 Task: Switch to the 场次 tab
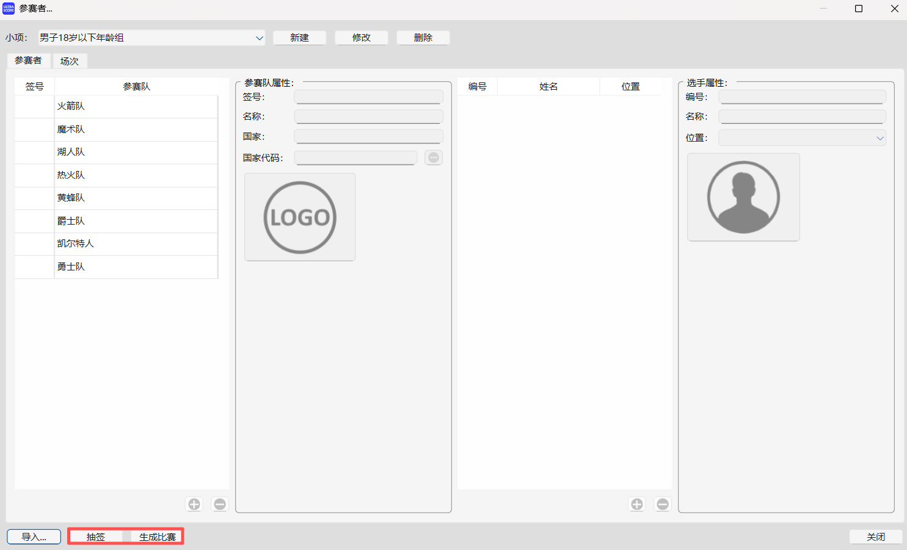coord(69,60)
